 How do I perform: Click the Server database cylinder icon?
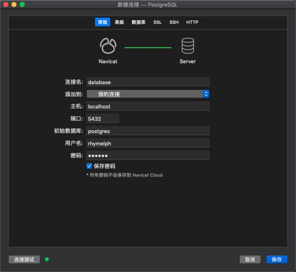pos(188,46)
